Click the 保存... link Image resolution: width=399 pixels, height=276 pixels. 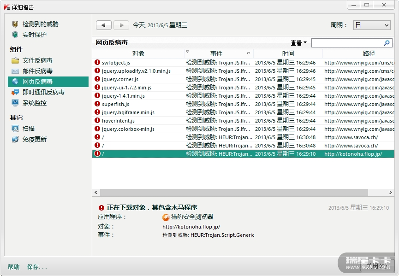coord(37,267)
